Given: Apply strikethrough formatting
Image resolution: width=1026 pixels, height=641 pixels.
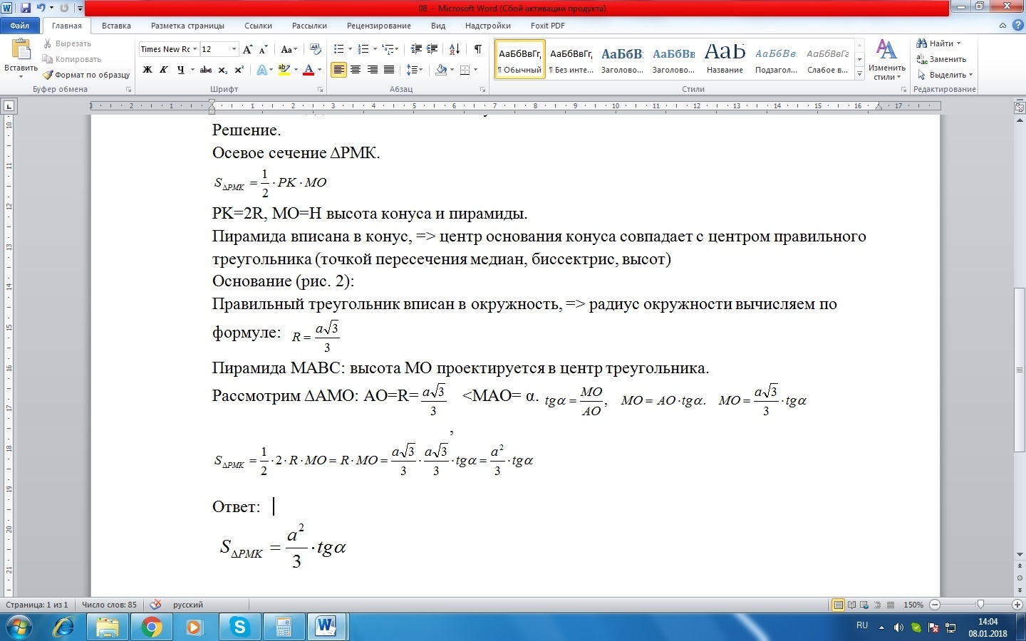Looking at the screenshot, I should [x=206, y=70].
